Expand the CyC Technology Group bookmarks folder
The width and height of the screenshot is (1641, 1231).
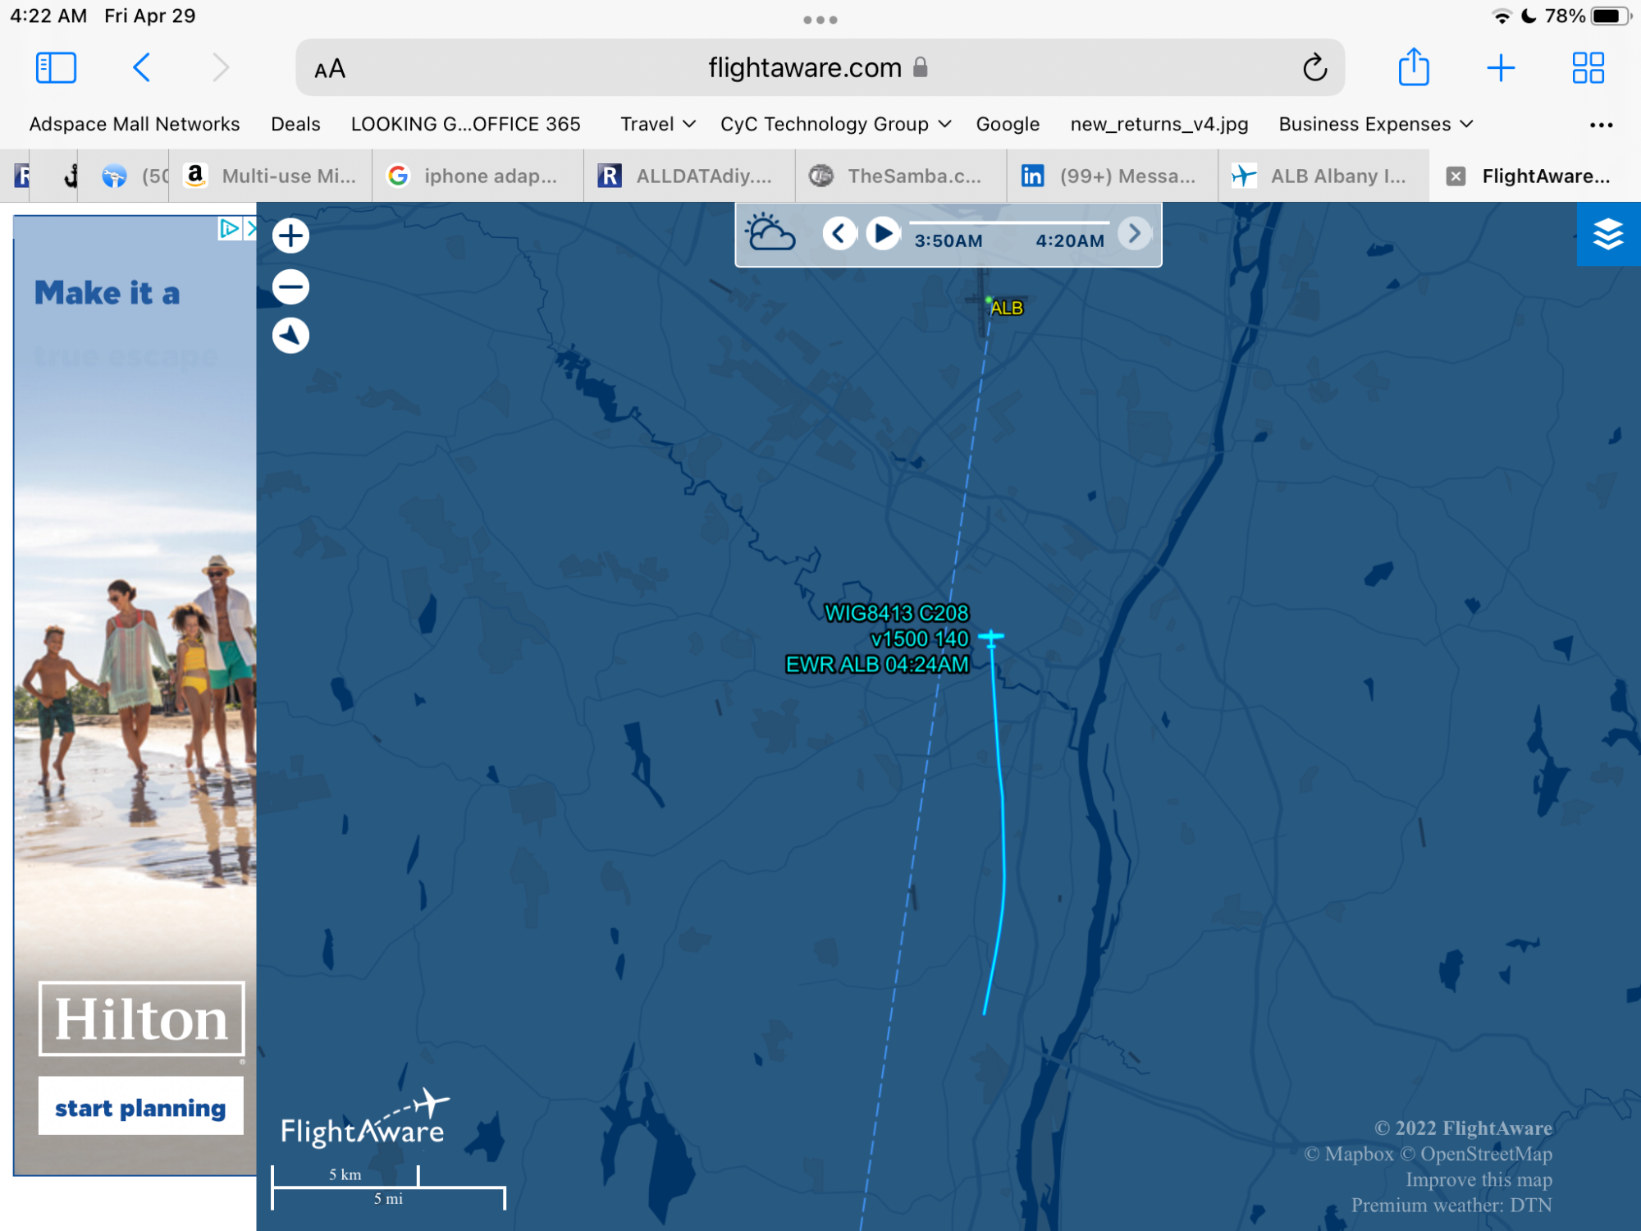click(x=835, y=124)
